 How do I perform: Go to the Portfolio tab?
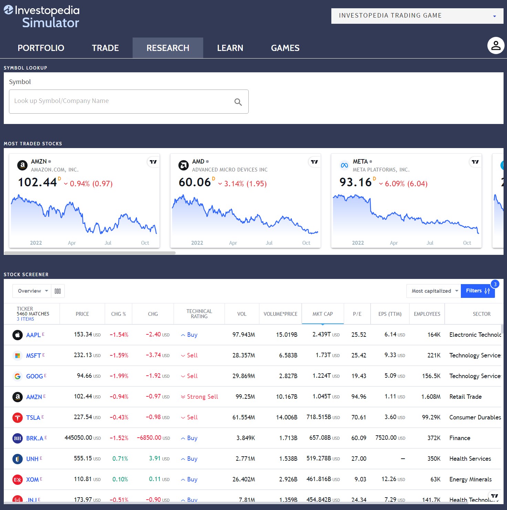(x=41, y=48)
